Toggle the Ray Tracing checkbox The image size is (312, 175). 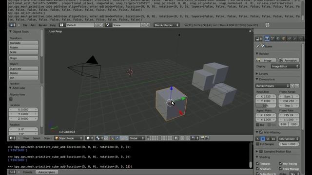point(281,163)
